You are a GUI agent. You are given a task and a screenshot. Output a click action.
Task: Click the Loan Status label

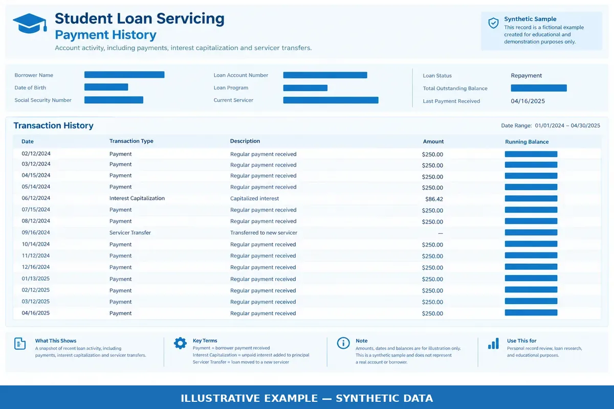point(437,76)
